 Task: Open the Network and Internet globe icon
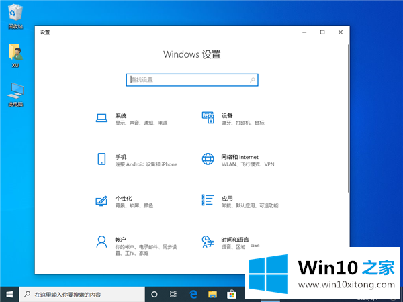(x=208, y=159)
